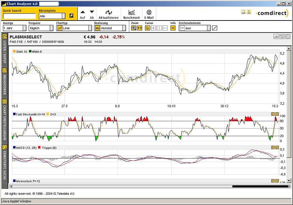Select the arrow pointer cursor mode
293x205 pixels.
coord(148,28)
